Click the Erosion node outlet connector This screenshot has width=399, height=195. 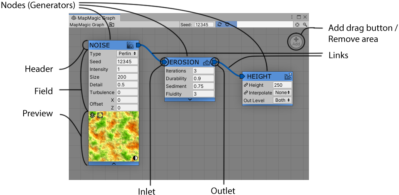pyautogui.click(x=215, y=62)
